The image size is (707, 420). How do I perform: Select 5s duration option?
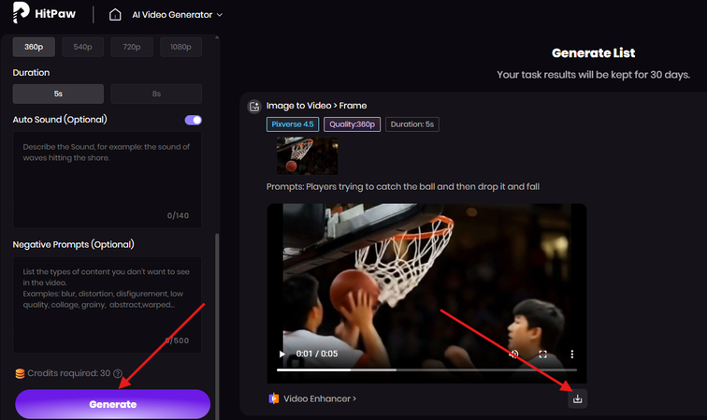coord(58,94)
